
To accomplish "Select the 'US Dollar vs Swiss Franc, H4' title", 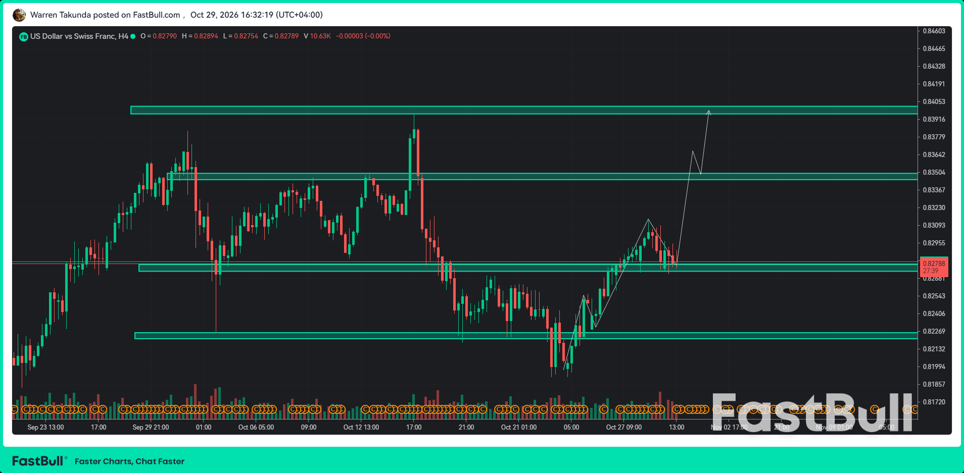I will pyautogui.click(x=79, y=36).
